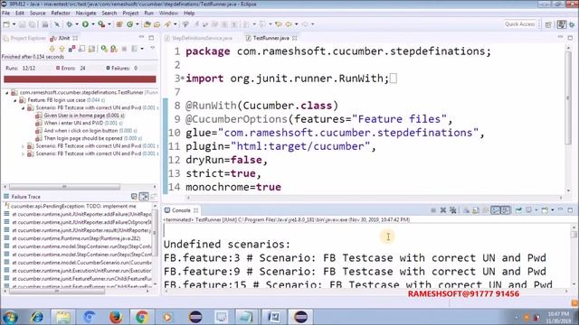Click the taskbar clock
The height and width of the screenshot is (325, 579).
pyautogui.click(x=558, y=317)
